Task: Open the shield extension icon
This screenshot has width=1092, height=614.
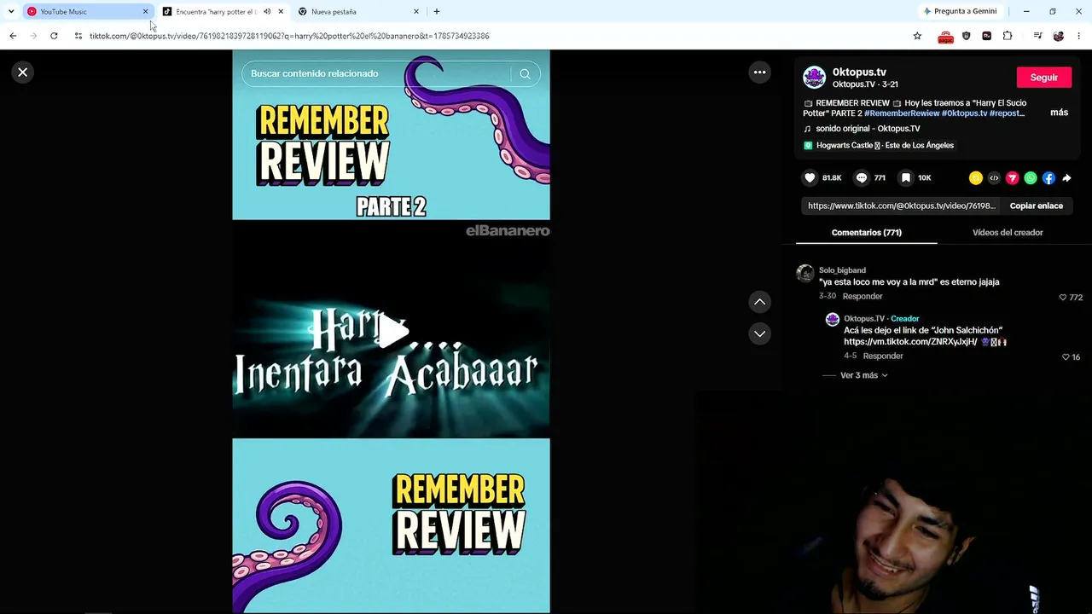Action: pos(966,36)
